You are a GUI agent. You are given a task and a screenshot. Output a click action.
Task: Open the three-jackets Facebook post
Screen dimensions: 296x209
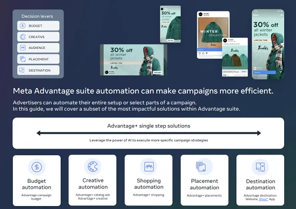[x=235, y=57]
